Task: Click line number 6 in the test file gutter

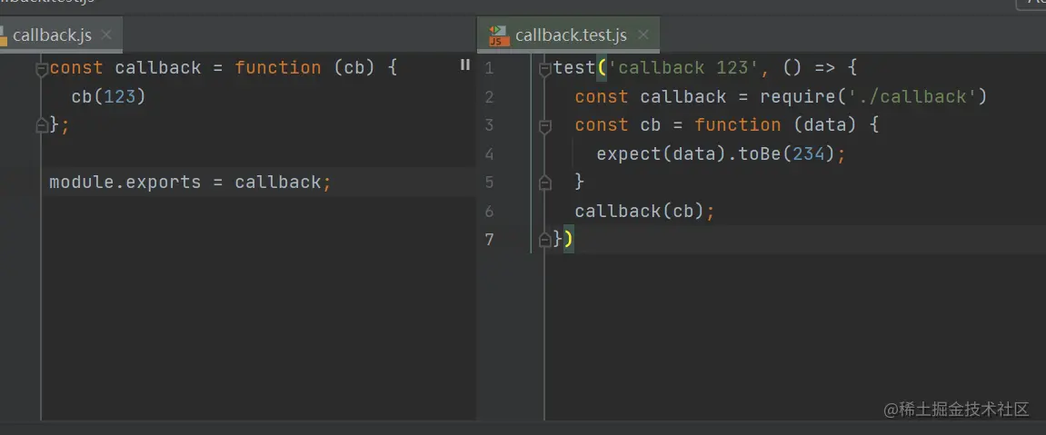Action: [x=490, y=212]
